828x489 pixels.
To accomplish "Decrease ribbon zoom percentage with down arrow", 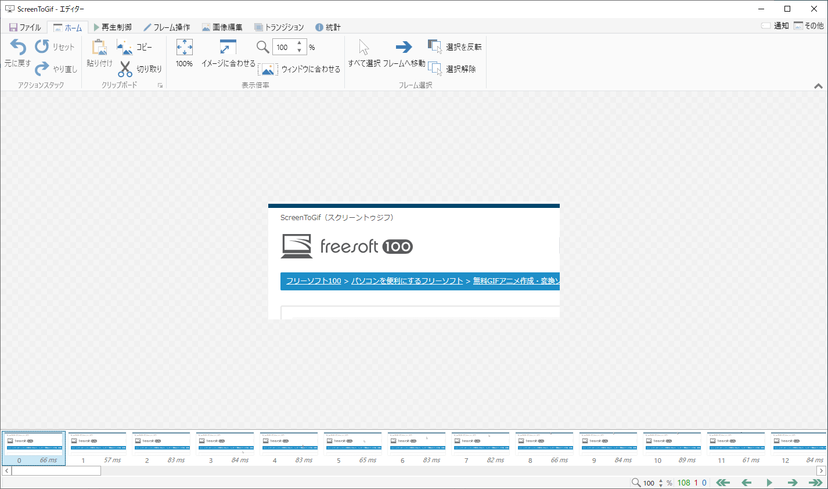I will 300,51.
